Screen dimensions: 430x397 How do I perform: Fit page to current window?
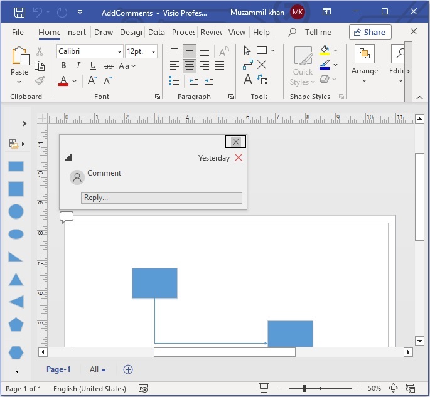click(394, 389)
